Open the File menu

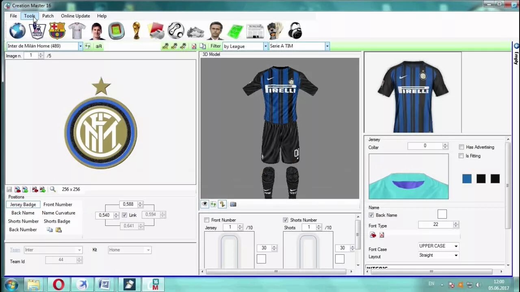(x=13, y=16)
